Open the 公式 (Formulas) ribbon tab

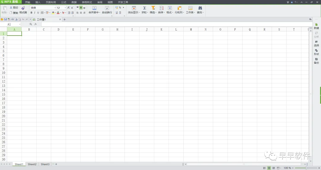coord(64,2)
